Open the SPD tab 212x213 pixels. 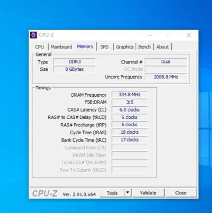point(104,47)
